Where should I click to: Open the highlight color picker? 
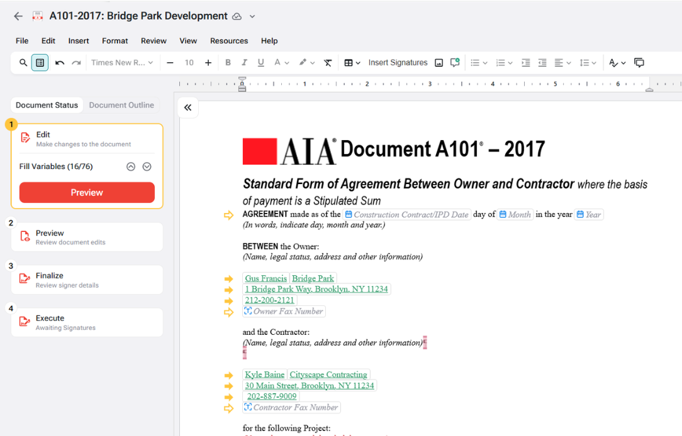[x=306, y=63]
